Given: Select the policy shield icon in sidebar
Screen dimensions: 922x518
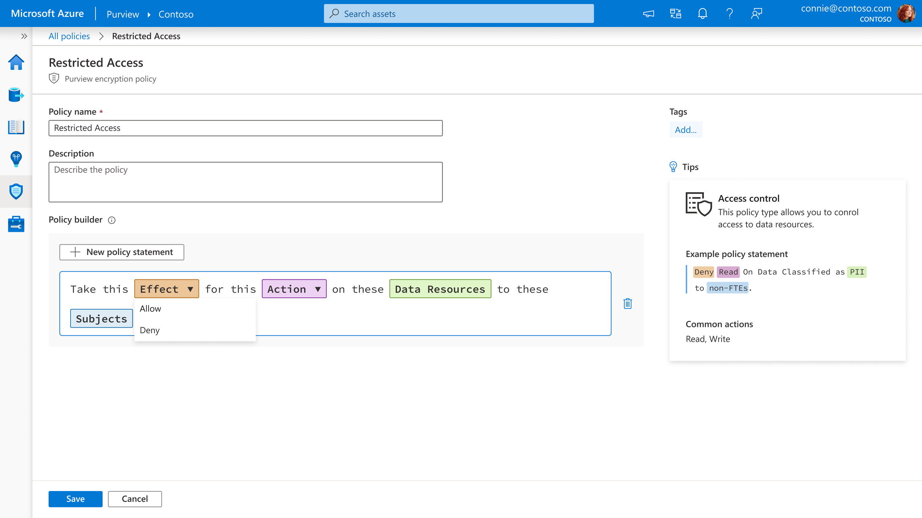Looking at the screenshot, I should [x=16, y=191].
